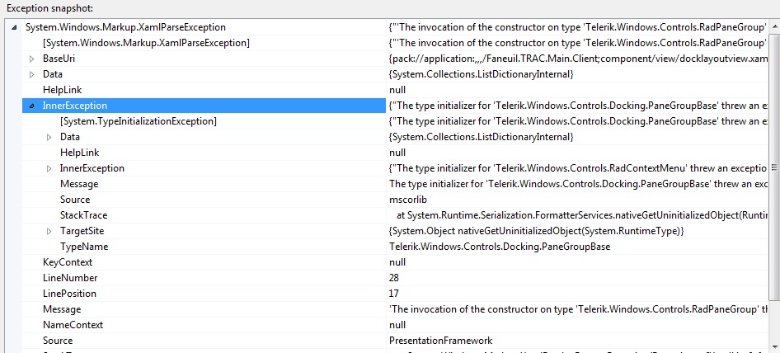Expand the nested InnerException about RadContextMenu

49,168
